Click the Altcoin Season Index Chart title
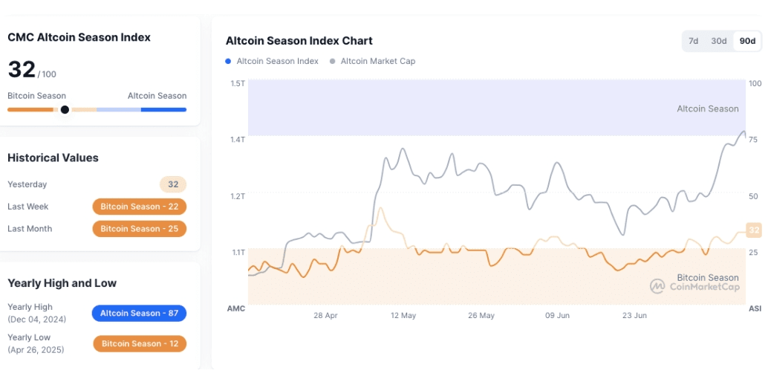Viewport: 768px width, 382px height. pos(299,41)
